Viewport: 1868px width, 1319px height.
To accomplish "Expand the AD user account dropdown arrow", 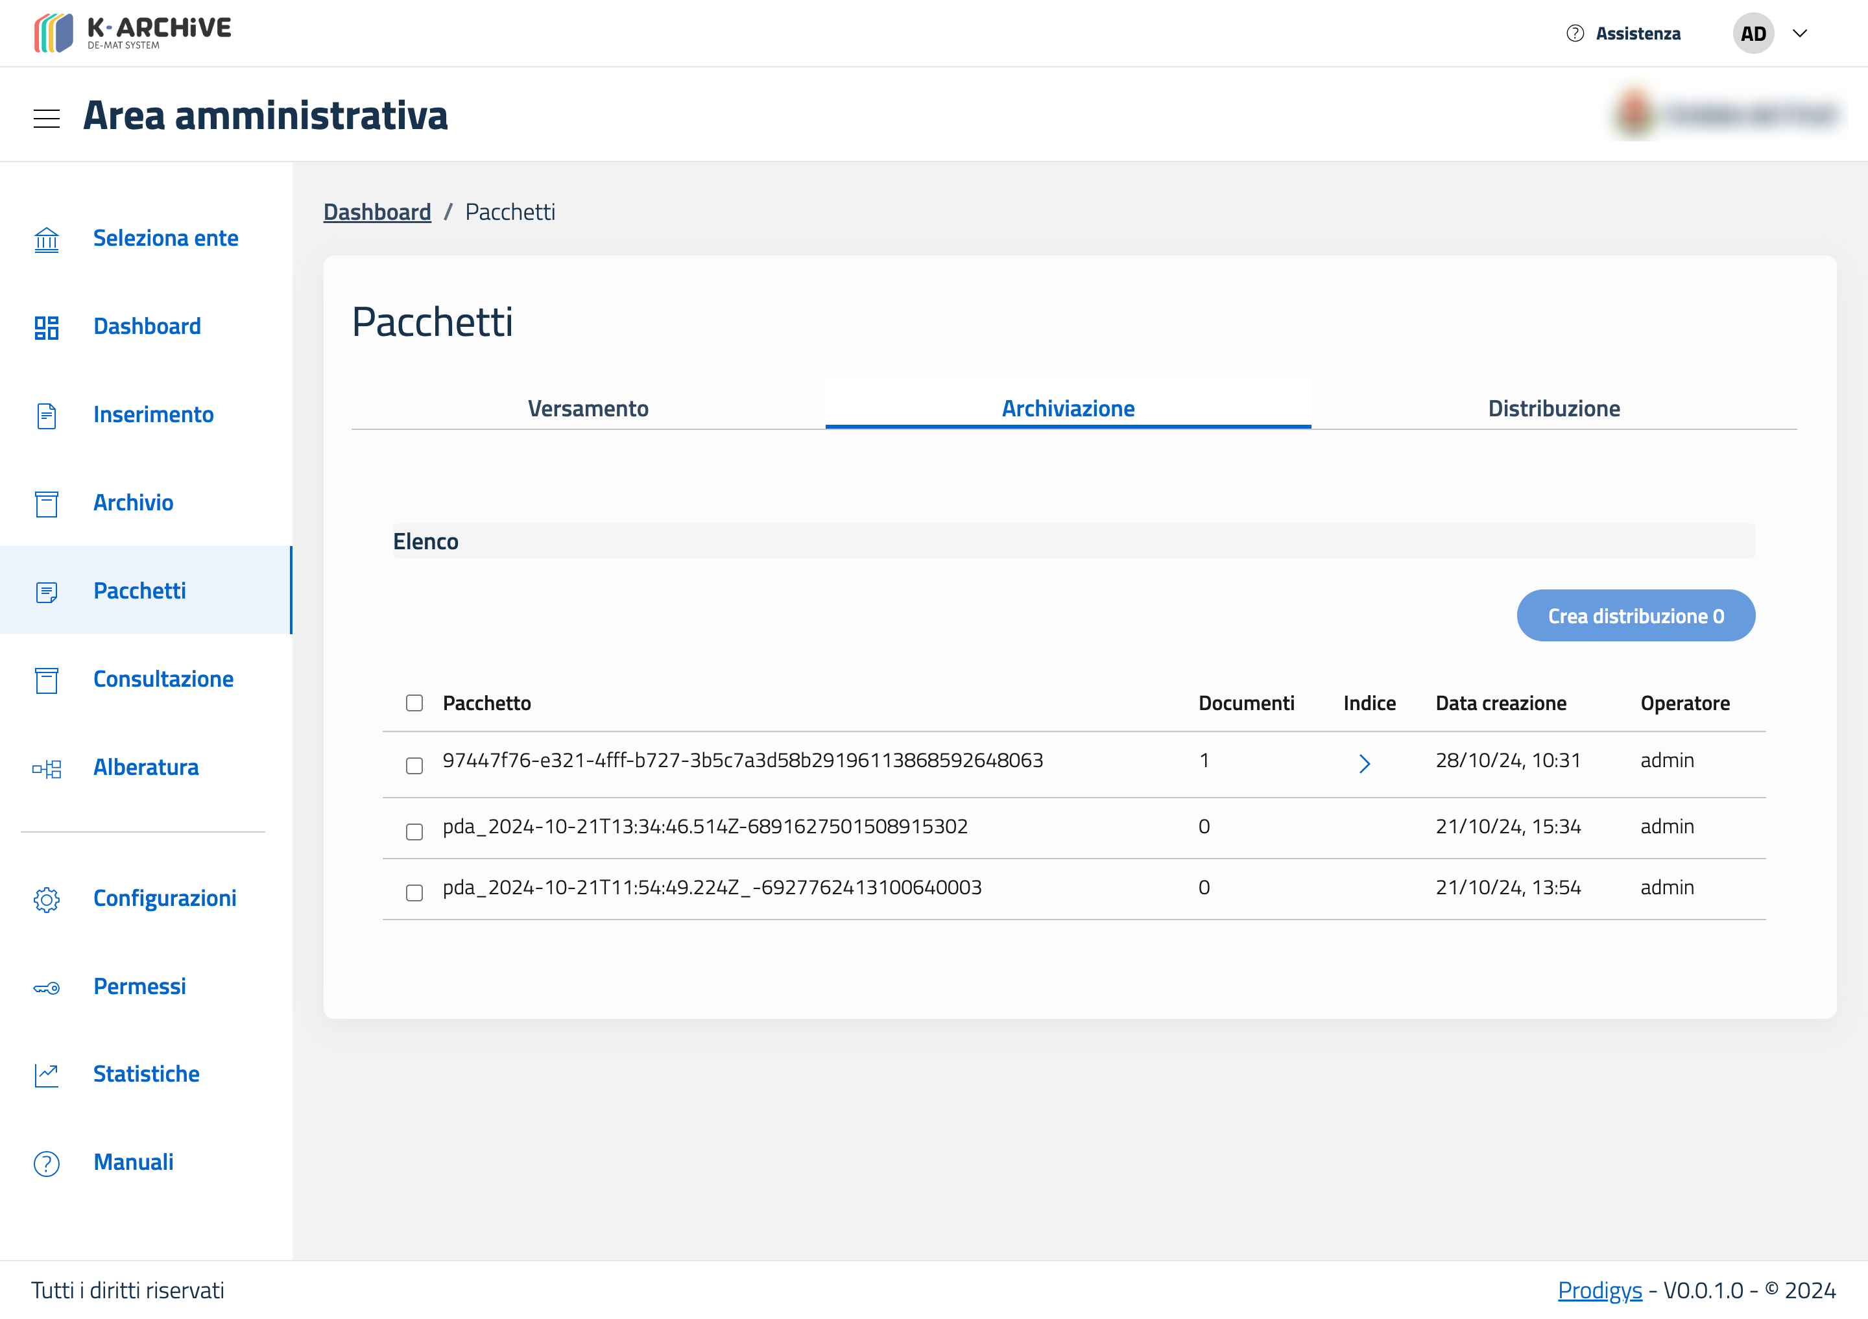I will (1800, 33).
